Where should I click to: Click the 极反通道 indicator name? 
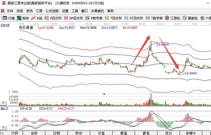pos(26,28)
